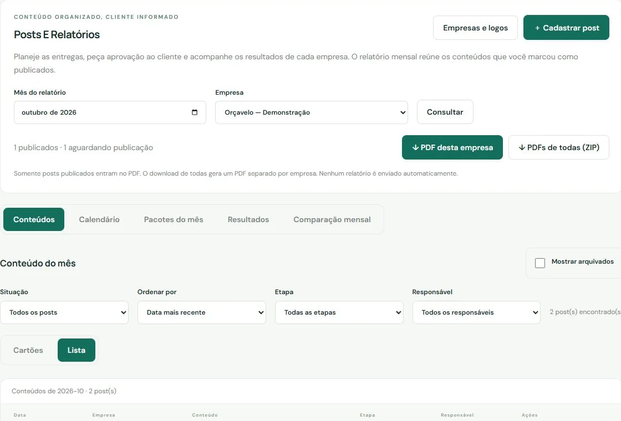
Task: Open the Comparação mensal tab
Action: (x=332, y=219)
